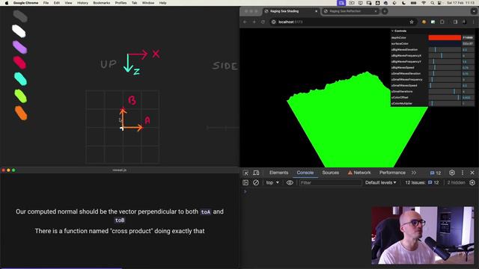Open the Bookmarks menu
Viewport: 479px width, 269px height.
click(102, 3)
